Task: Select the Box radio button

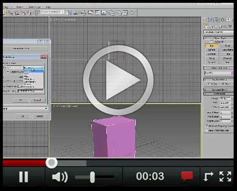Action: (223, 84)
